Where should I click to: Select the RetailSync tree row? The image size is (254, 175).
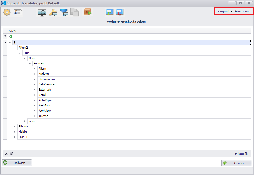pyautogui.click(x=144, y=100)
